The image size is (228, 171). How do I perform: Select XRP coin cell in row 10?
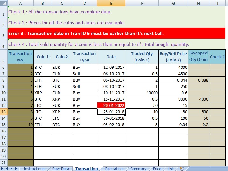(43, 93)
